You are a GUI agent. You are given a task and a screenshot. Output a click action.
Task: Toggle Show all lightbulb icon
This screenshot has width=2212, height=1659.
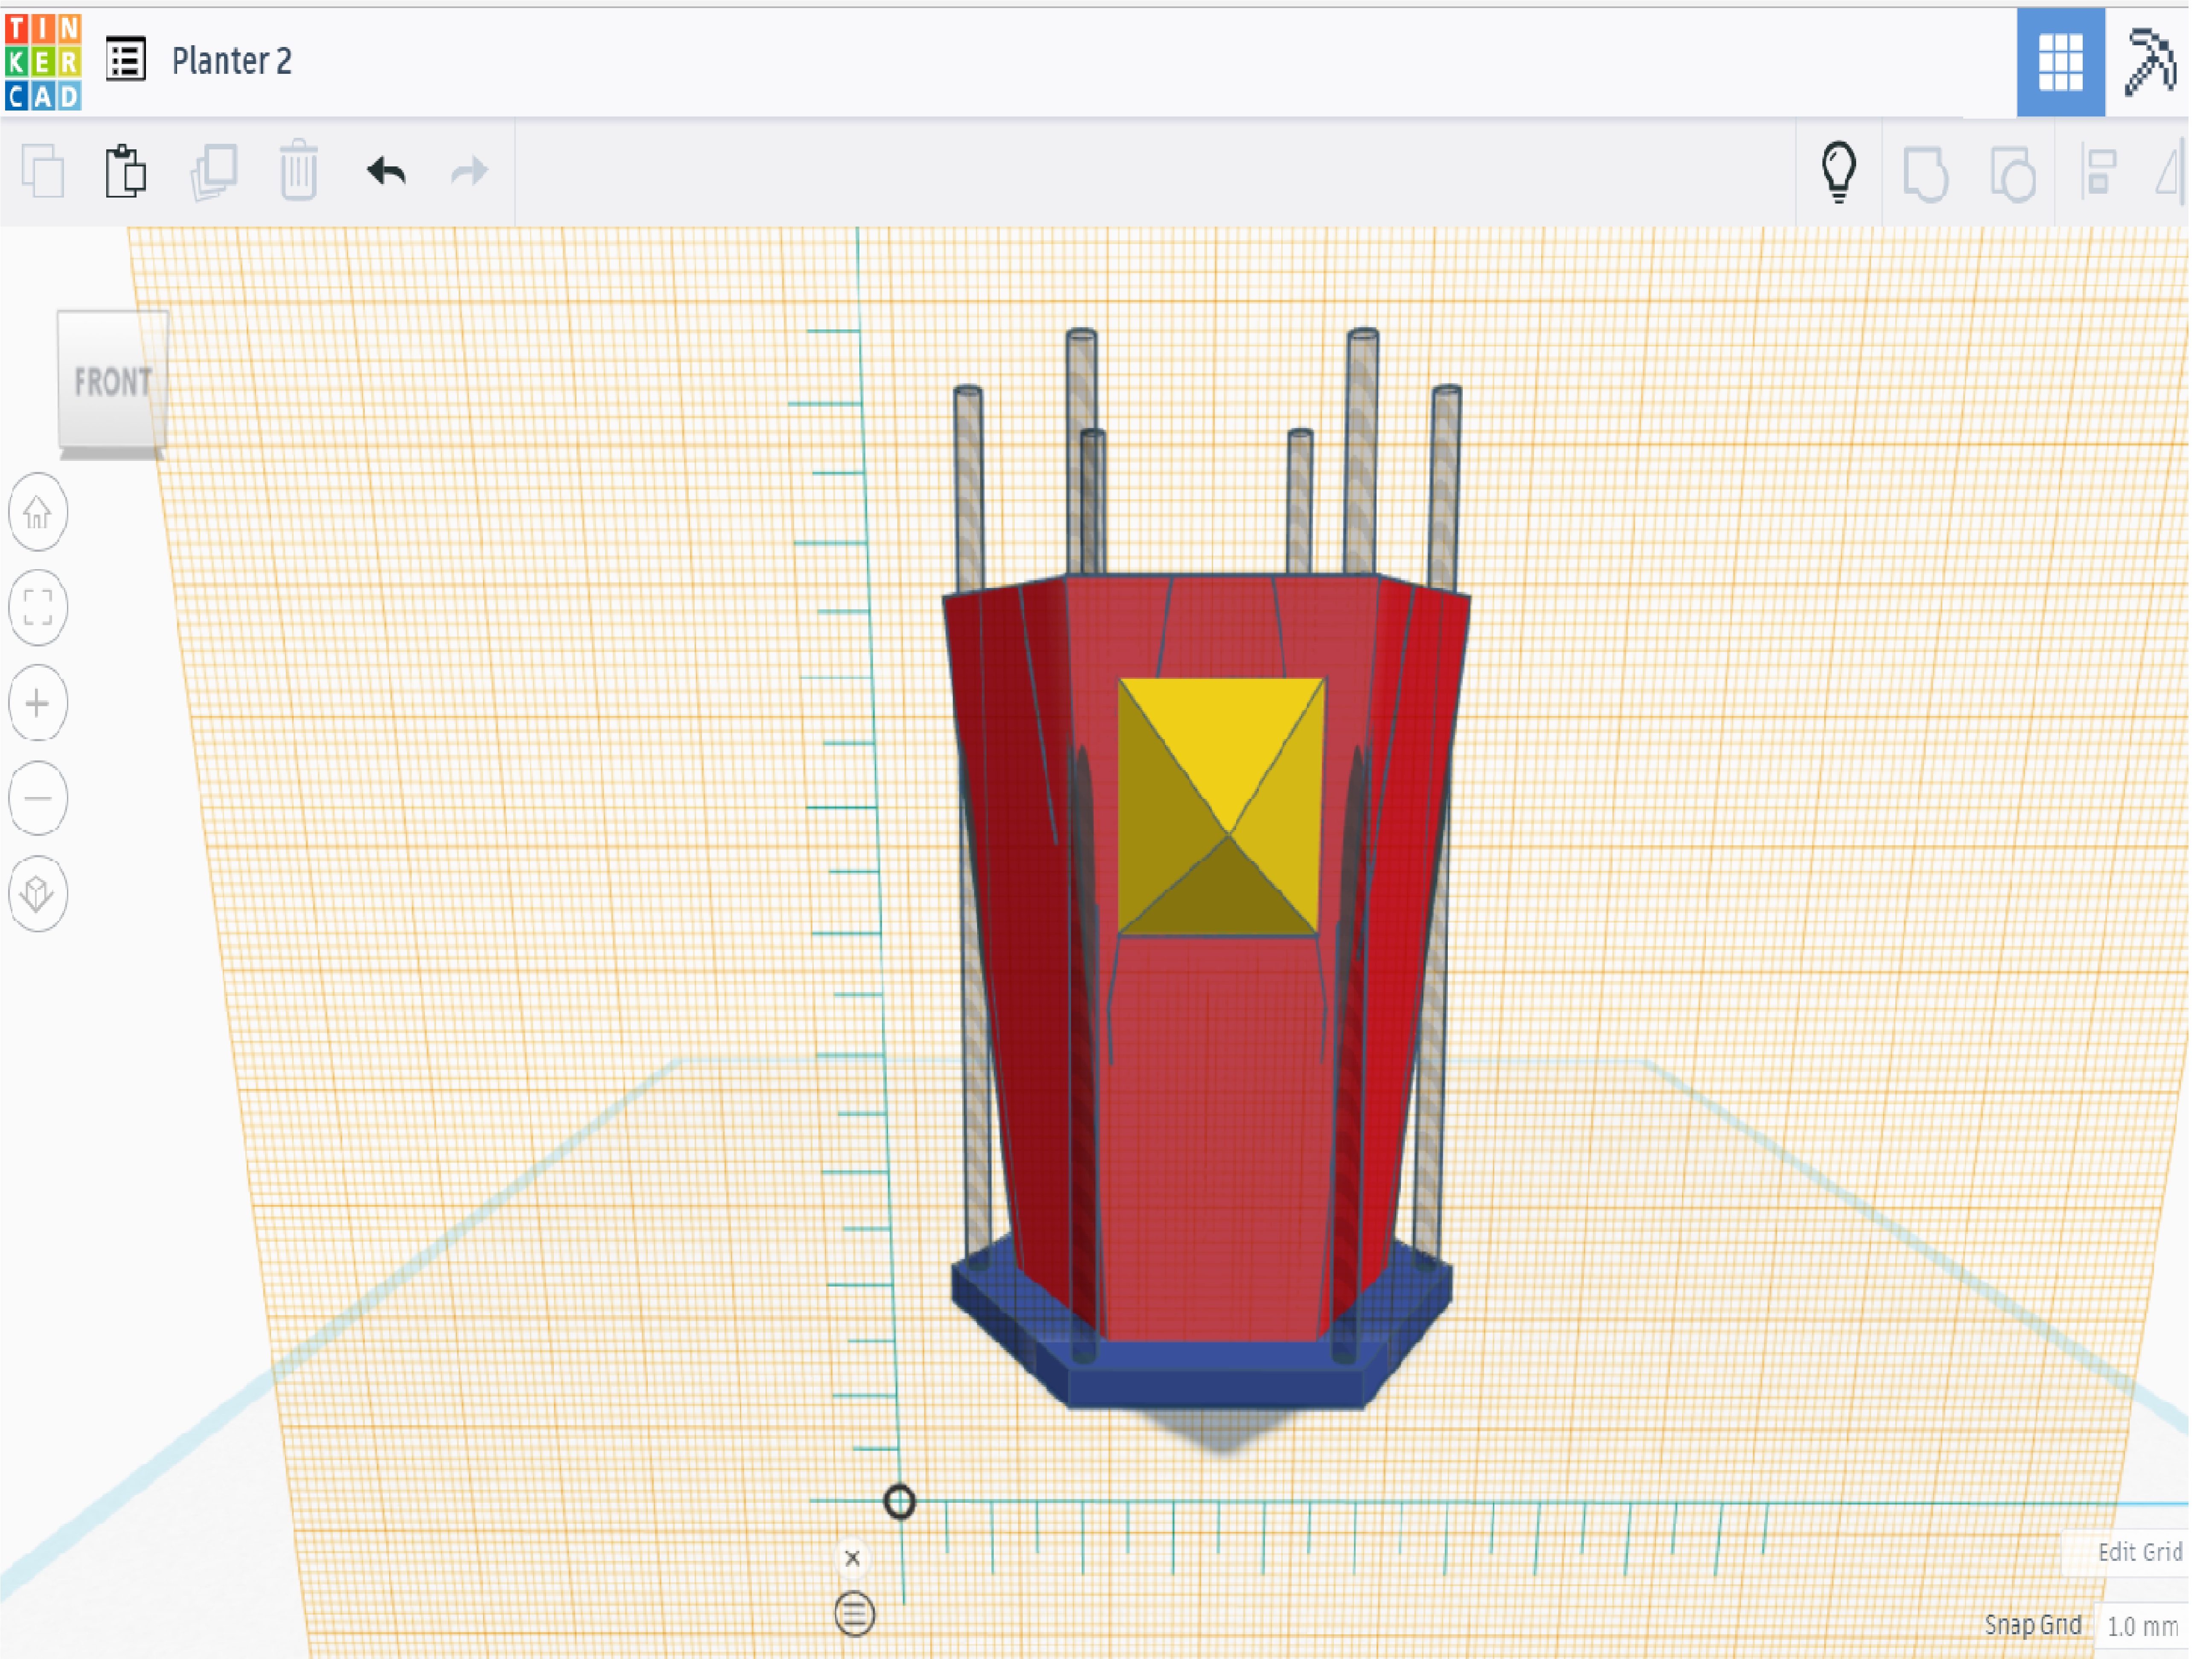(1839, 172)
